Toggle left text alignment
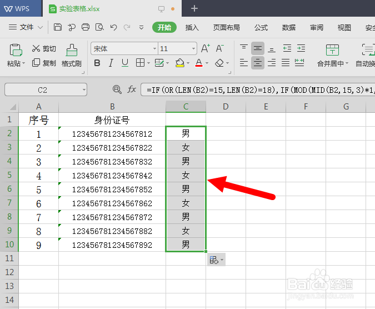 [x=244, y=63]
